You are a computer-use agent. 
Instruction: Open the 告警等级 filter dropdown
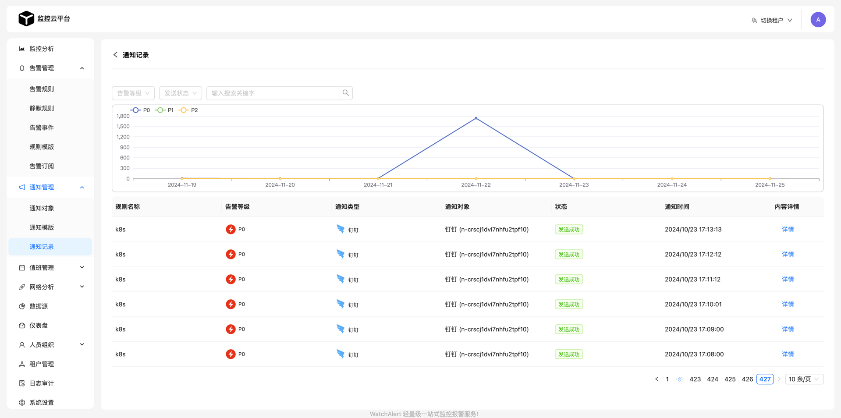click(x=133, y=93)
